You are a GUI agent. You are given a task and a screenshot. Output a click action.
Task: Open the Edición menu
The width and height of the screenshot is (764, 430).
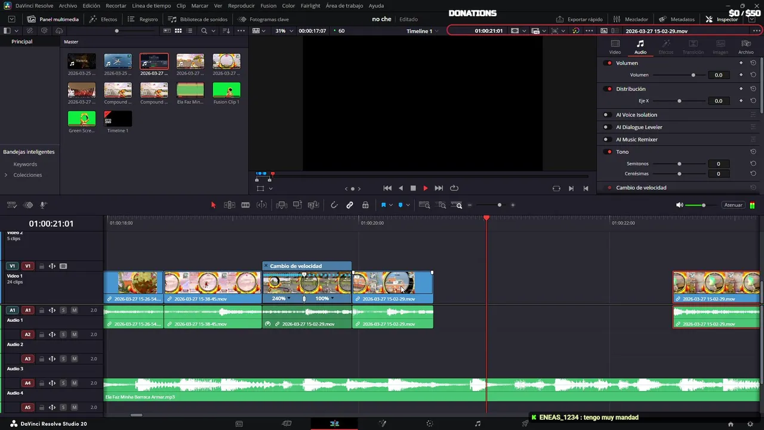91,5
